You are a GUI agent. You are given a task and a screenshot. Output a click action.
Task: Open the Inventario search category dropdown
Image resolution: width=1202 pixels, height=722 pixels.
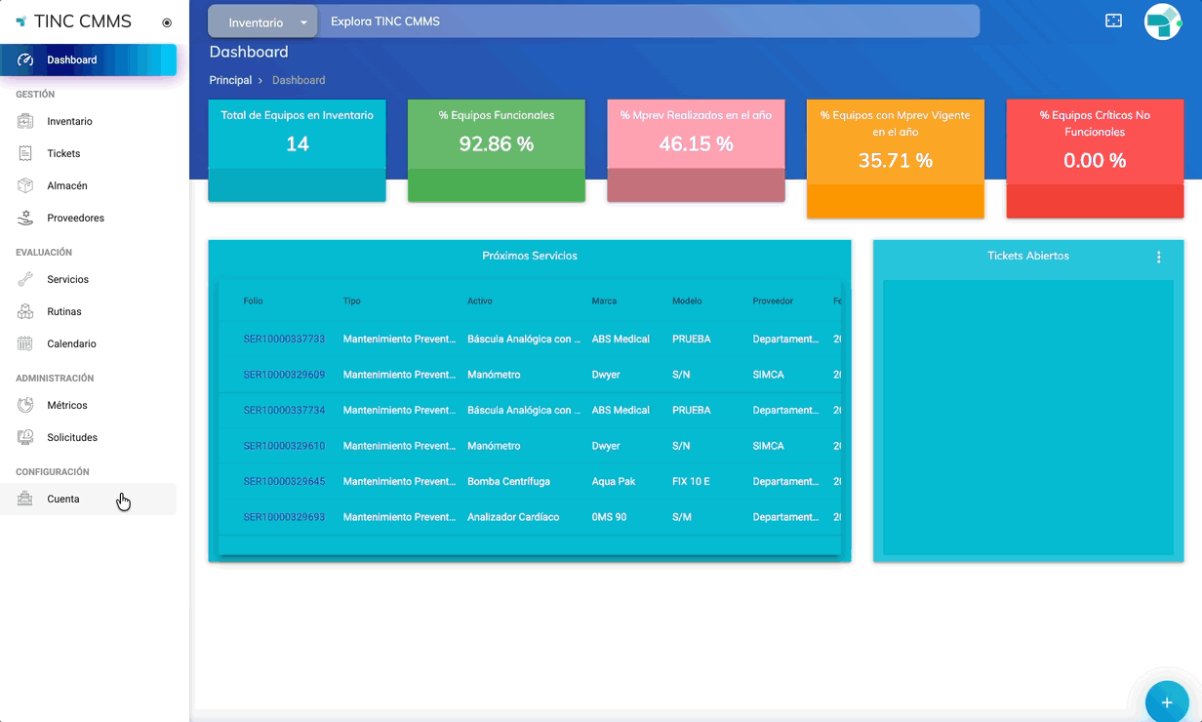click(x=263, y=22)
